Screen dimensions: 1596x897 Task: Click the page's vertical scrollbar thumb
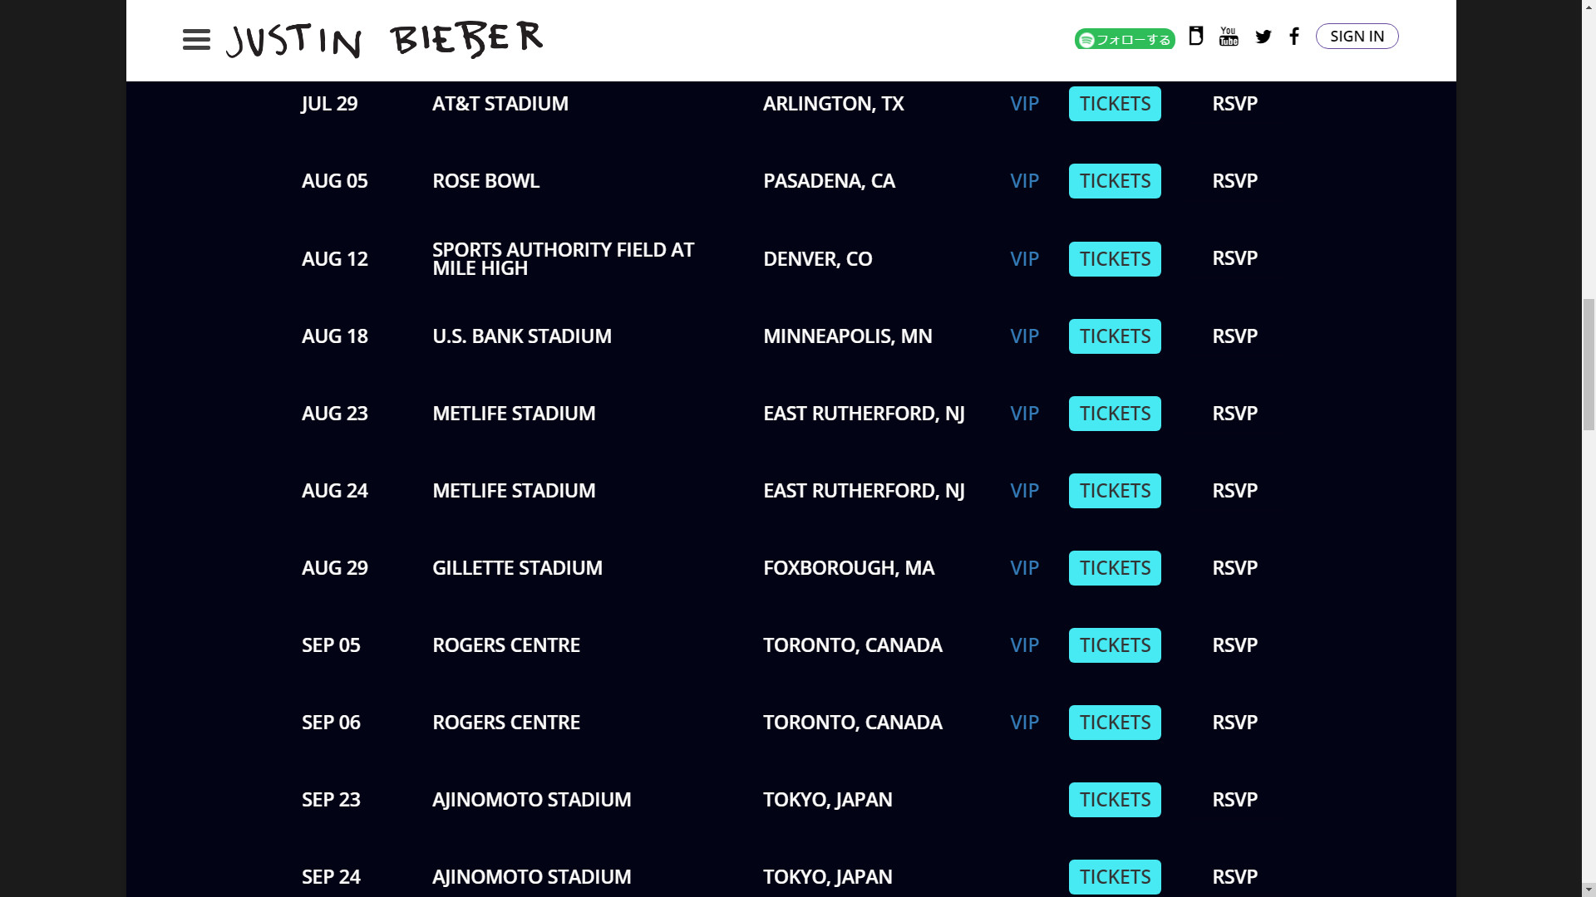coord(1589,365)
